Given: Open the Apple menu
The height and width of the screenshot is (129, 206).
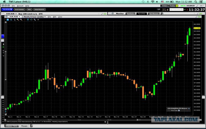Looking at the screenshot, I should tap(4, 2).
